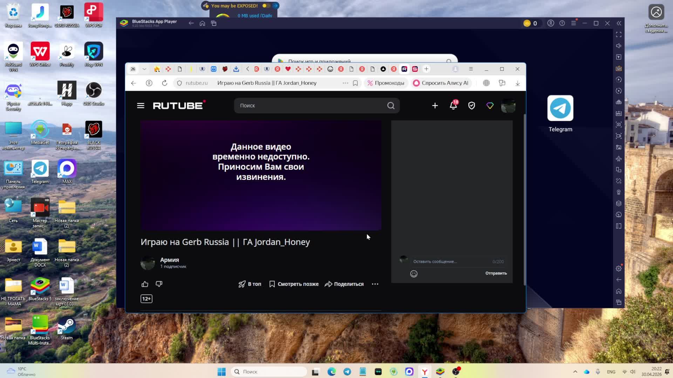Open the emoji picker in the chat field
This screenshot has width=673, height=378.
tap(414, 274)
